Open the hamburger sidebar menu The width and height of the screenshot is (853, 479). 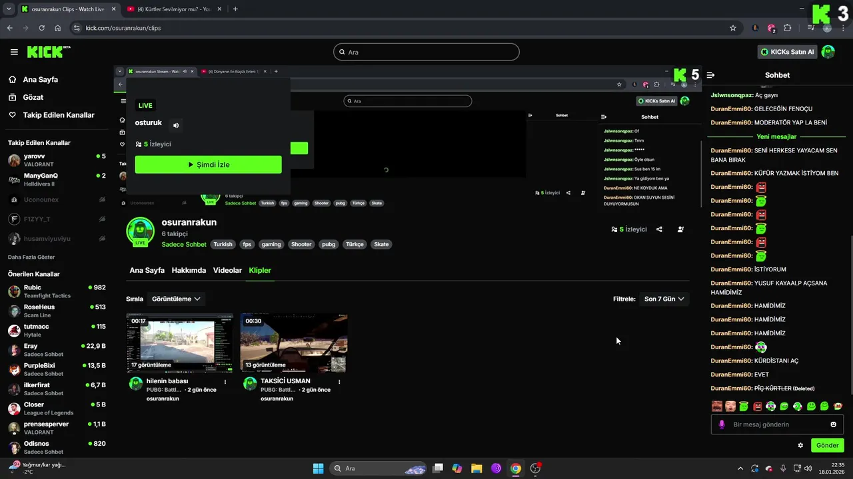[14, 52]
